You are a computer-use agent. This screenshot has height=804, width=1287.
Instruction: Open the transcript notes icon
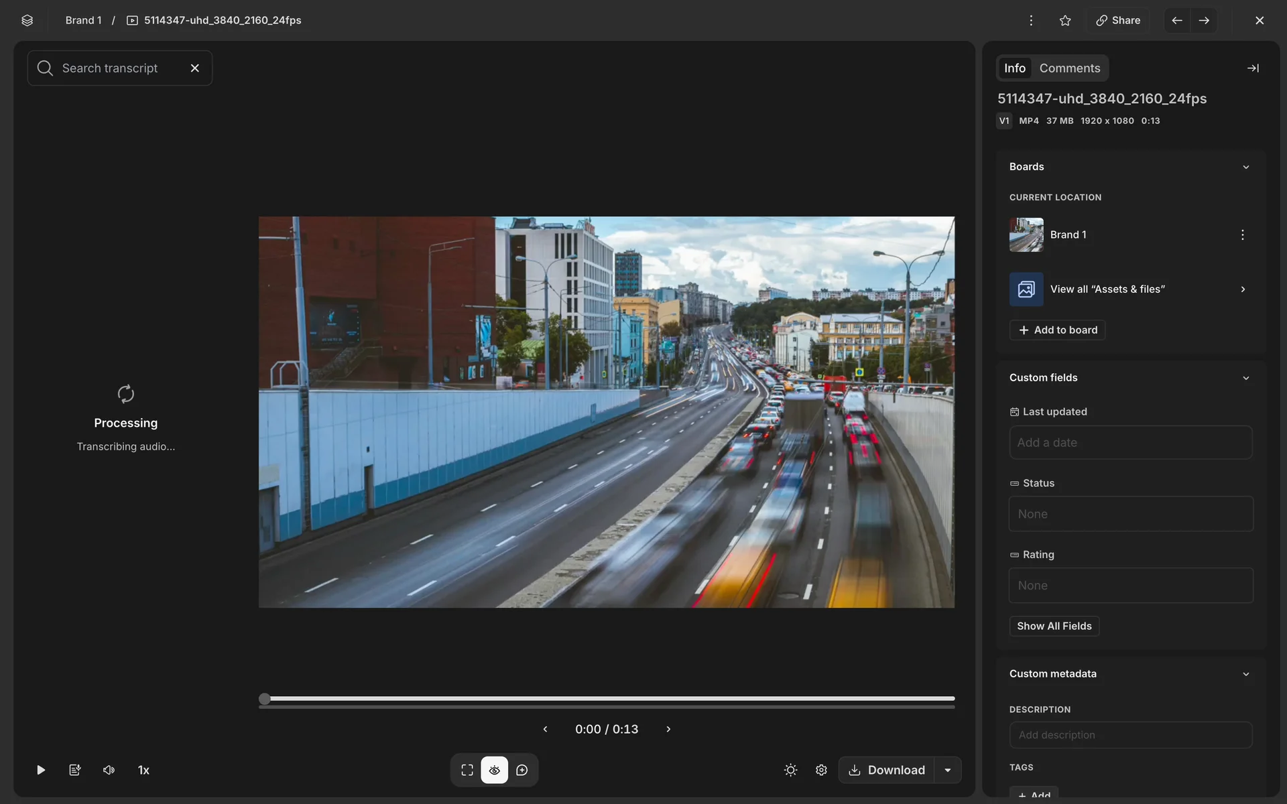tap(75, 770)
